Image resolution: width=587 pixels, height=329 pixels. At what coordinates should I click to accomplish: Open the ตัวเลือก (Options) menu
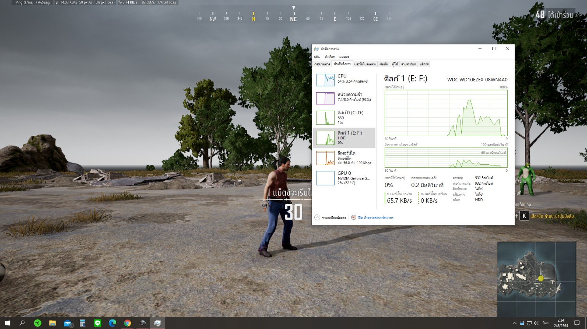(x=330, y=57)
